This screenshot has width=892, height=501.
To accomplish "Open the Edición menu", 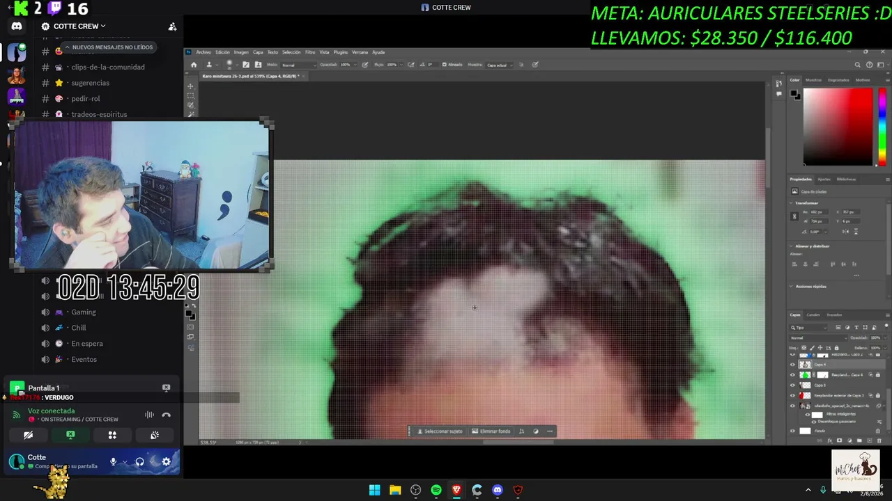I will pos(222,52).
